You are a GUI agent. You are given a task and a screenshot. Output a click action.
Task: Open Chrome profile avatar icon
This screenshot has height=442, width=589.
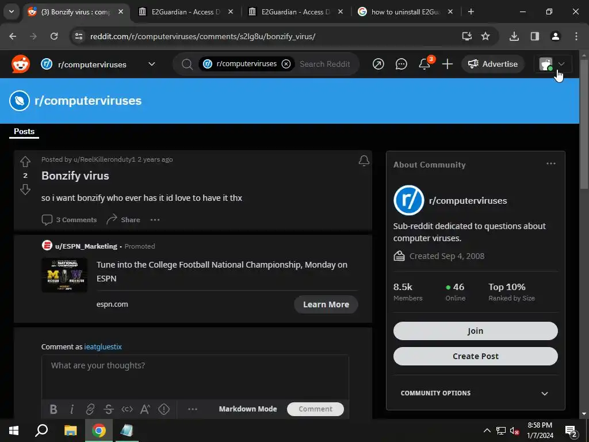click(555, 36)
